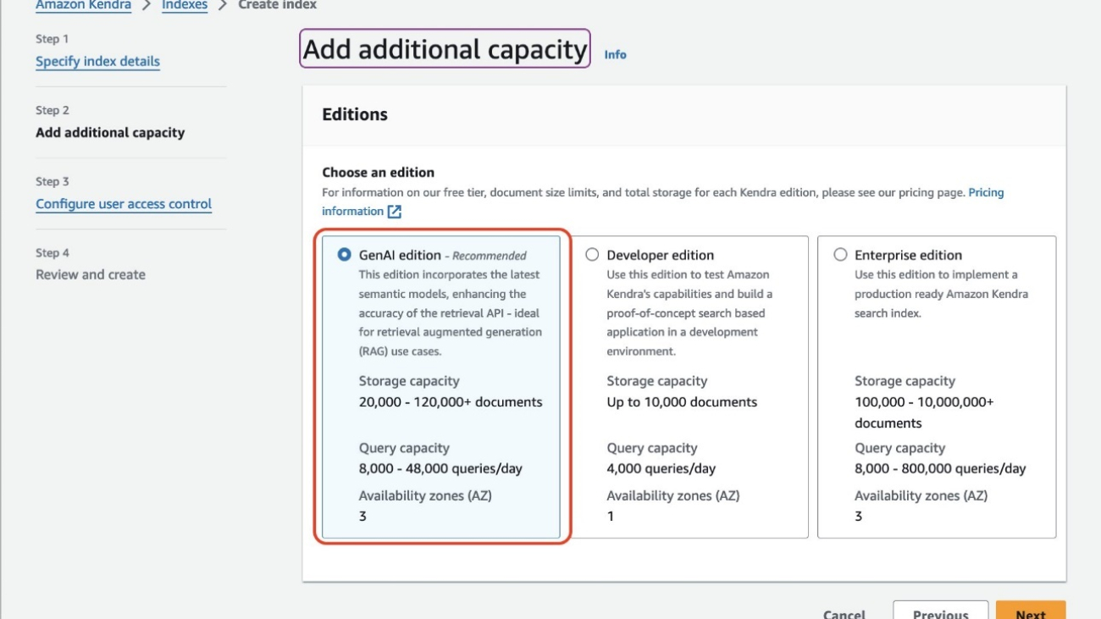The image size is (1101, 619).
Task: Click Enterprise query 8,000 - 800,000 queries/day
Action: pos(940,468)
